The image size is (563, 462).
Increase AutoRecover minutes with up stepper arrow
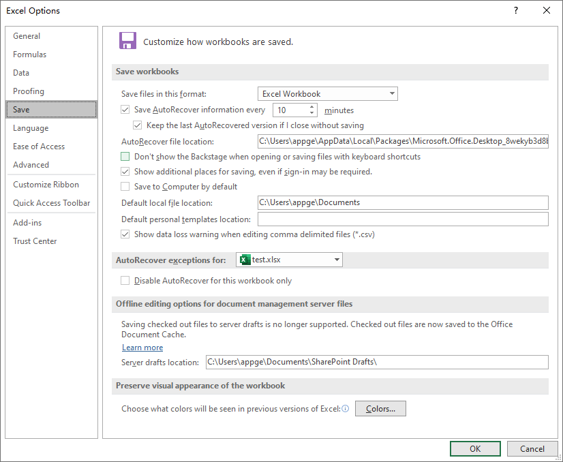click(x=311, y=106)
